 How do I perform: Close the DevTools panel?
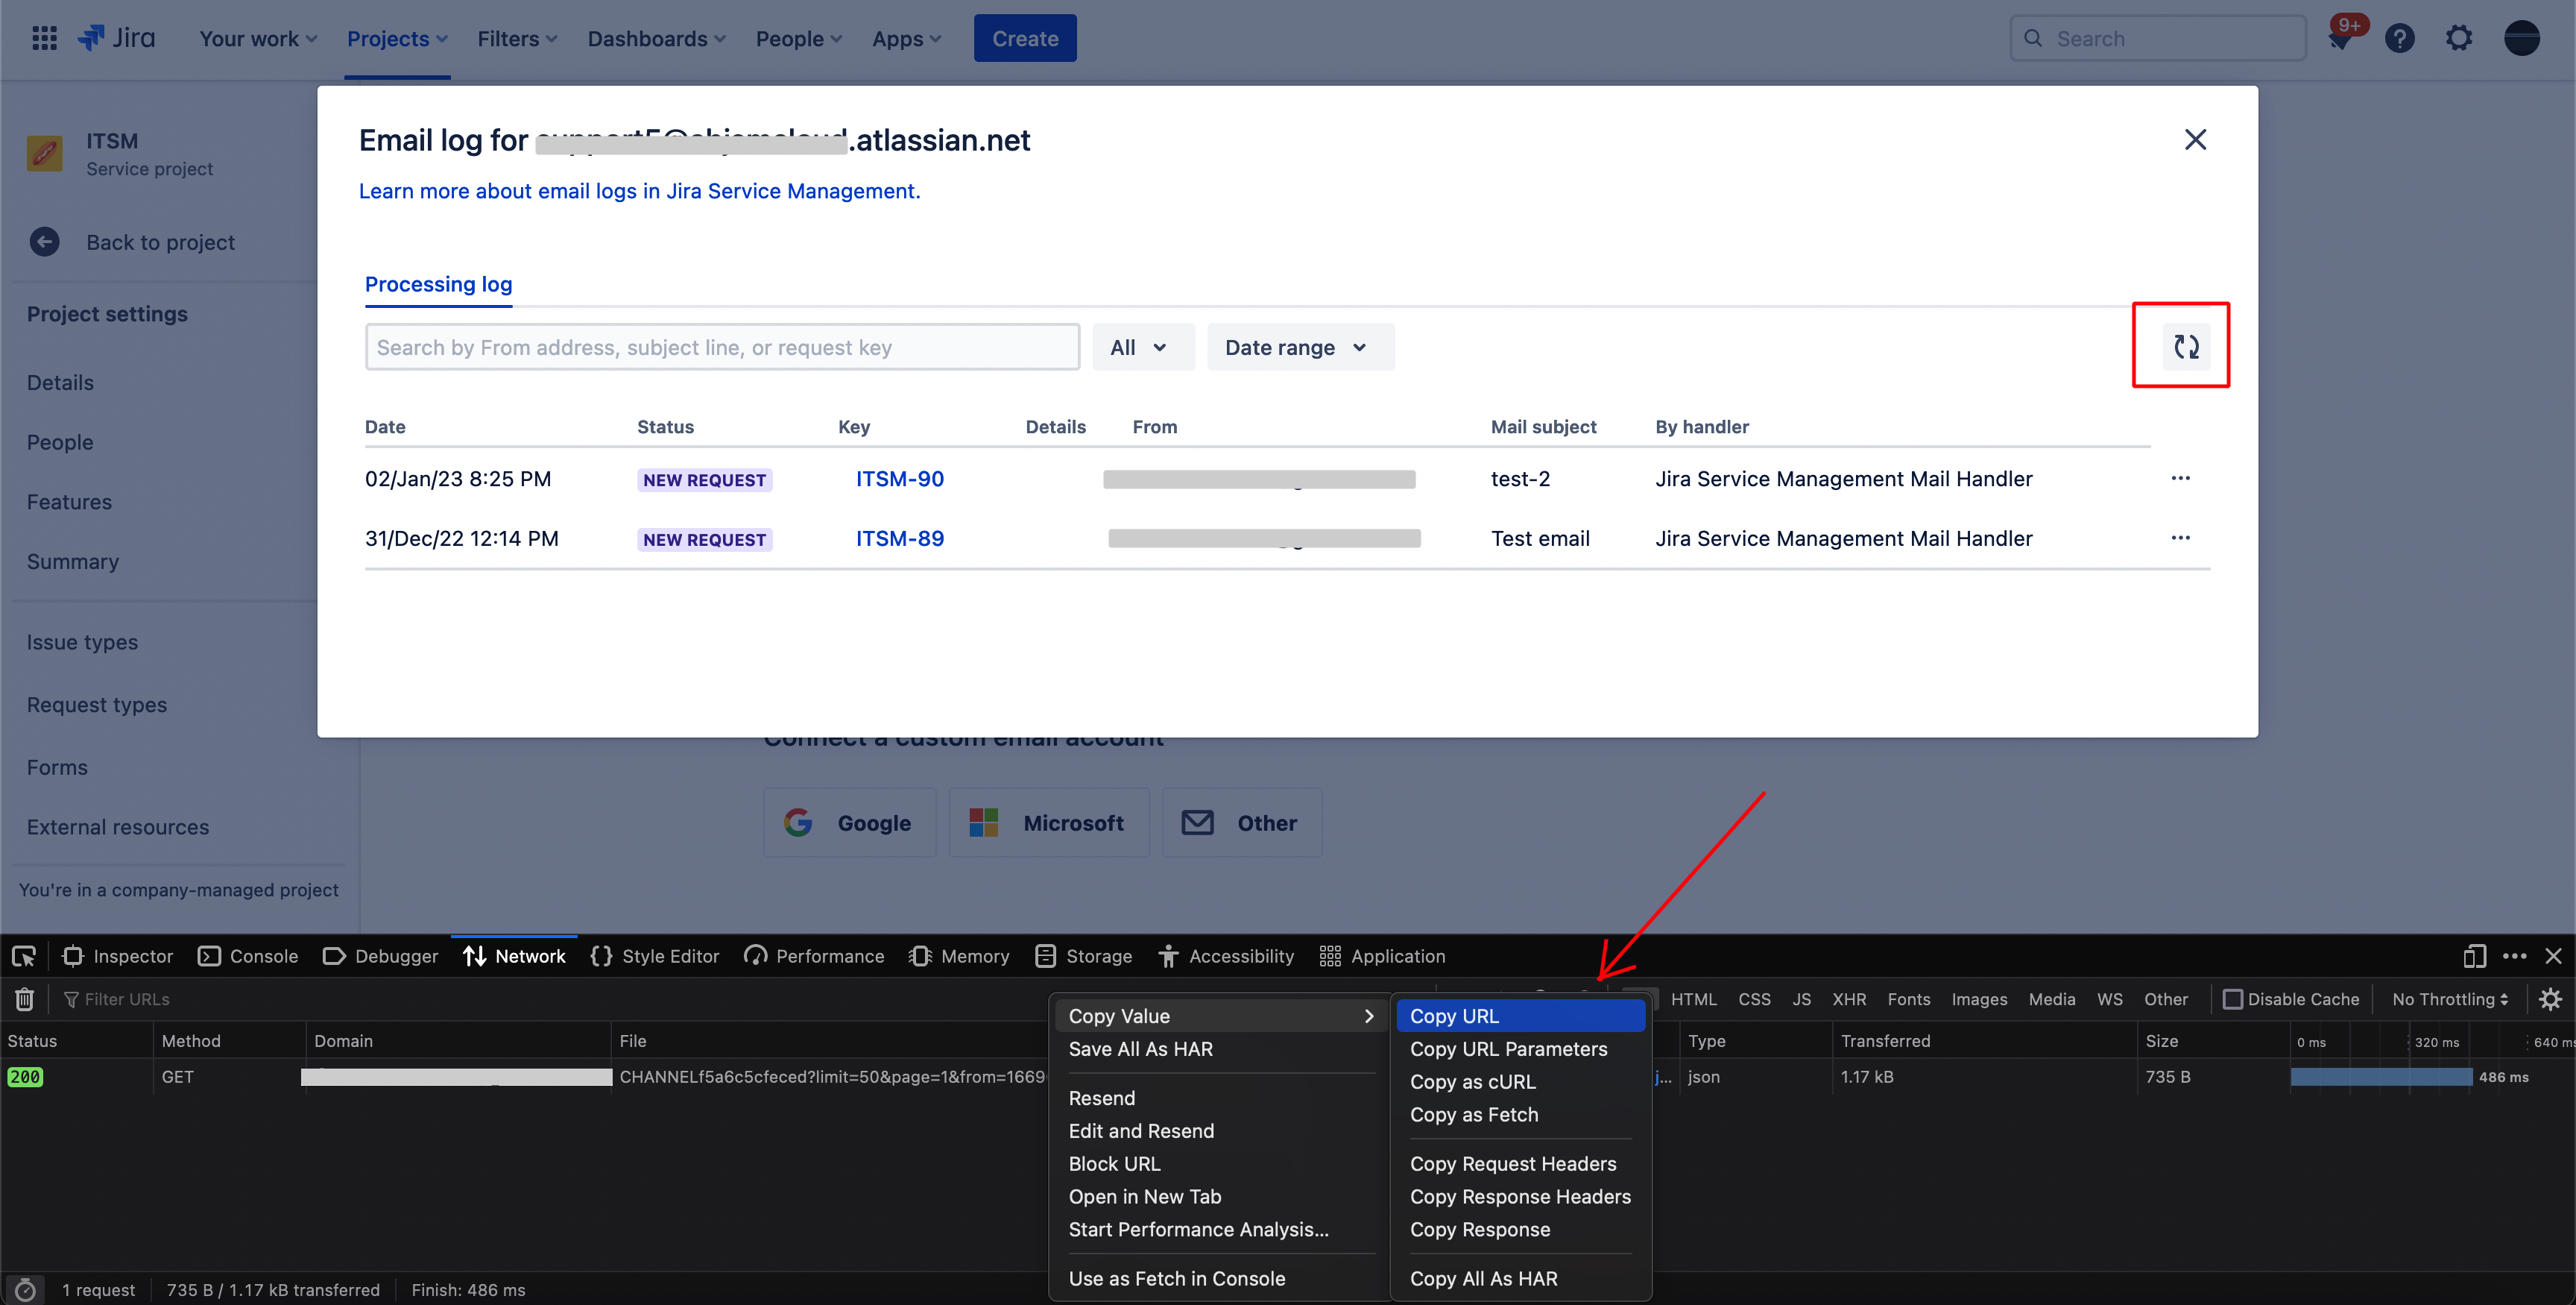2553,957
